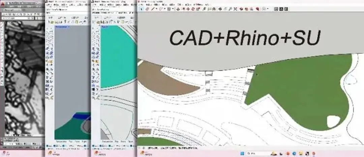The image size is (364, 157).
Task: Pick the SketchUp Eraser tool
Action: (147, 9)
